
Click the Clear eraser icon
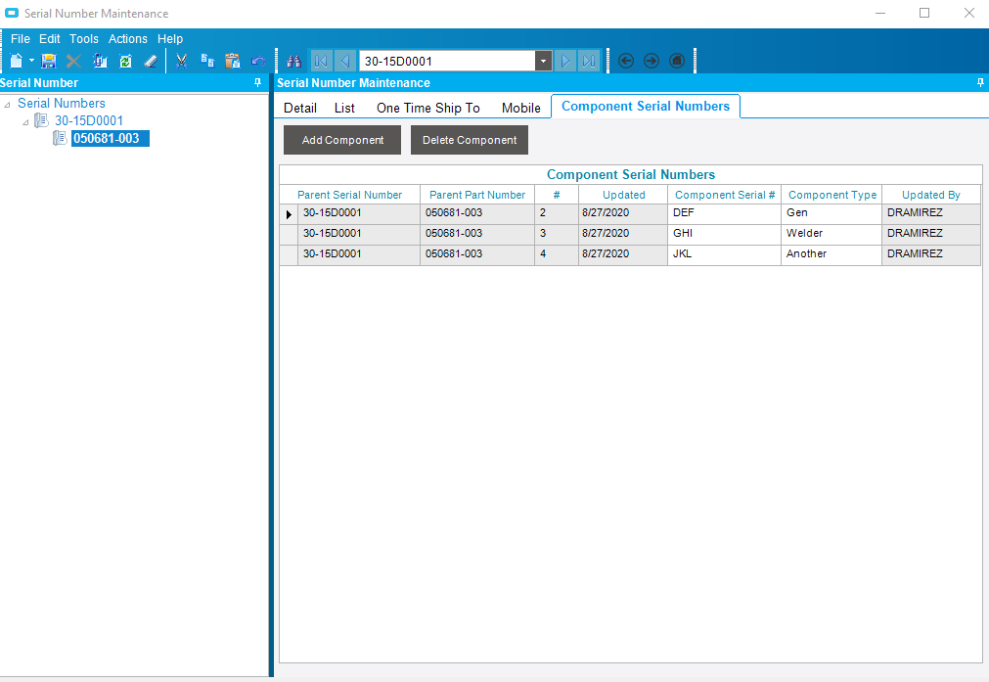pyautogui.click(x=151, y=61)
